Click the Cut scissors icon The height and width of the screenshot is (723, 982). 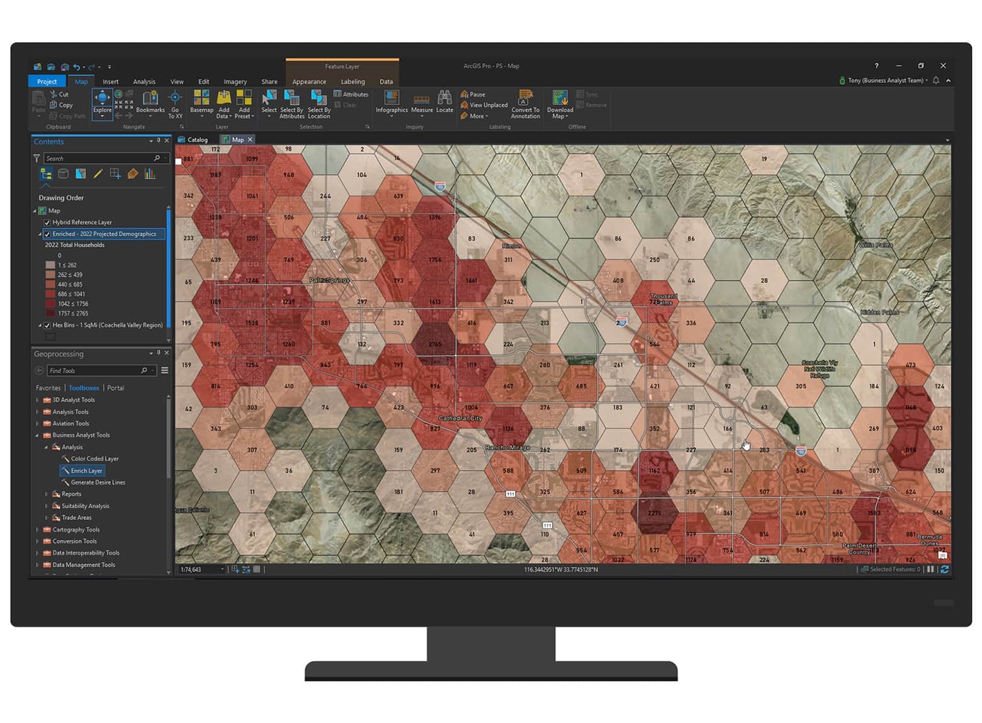54,94
